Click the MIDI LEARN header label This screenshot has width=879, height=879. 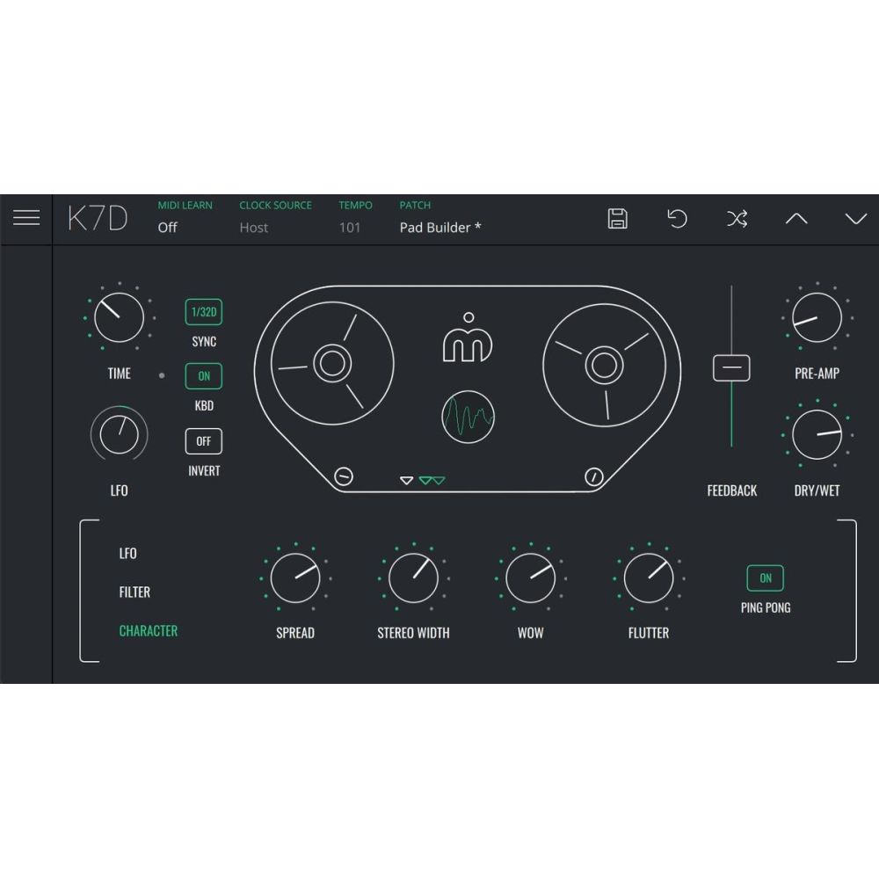(185, 205)
